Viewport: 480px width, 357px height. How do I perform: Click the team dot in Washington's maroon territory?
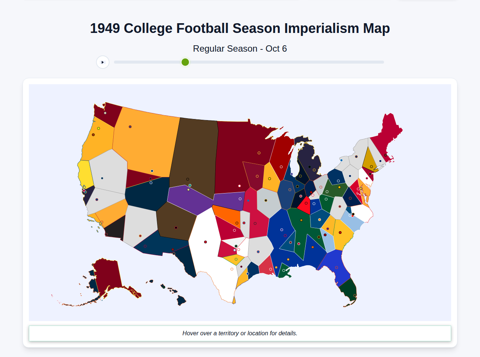(x=105, y=113)
